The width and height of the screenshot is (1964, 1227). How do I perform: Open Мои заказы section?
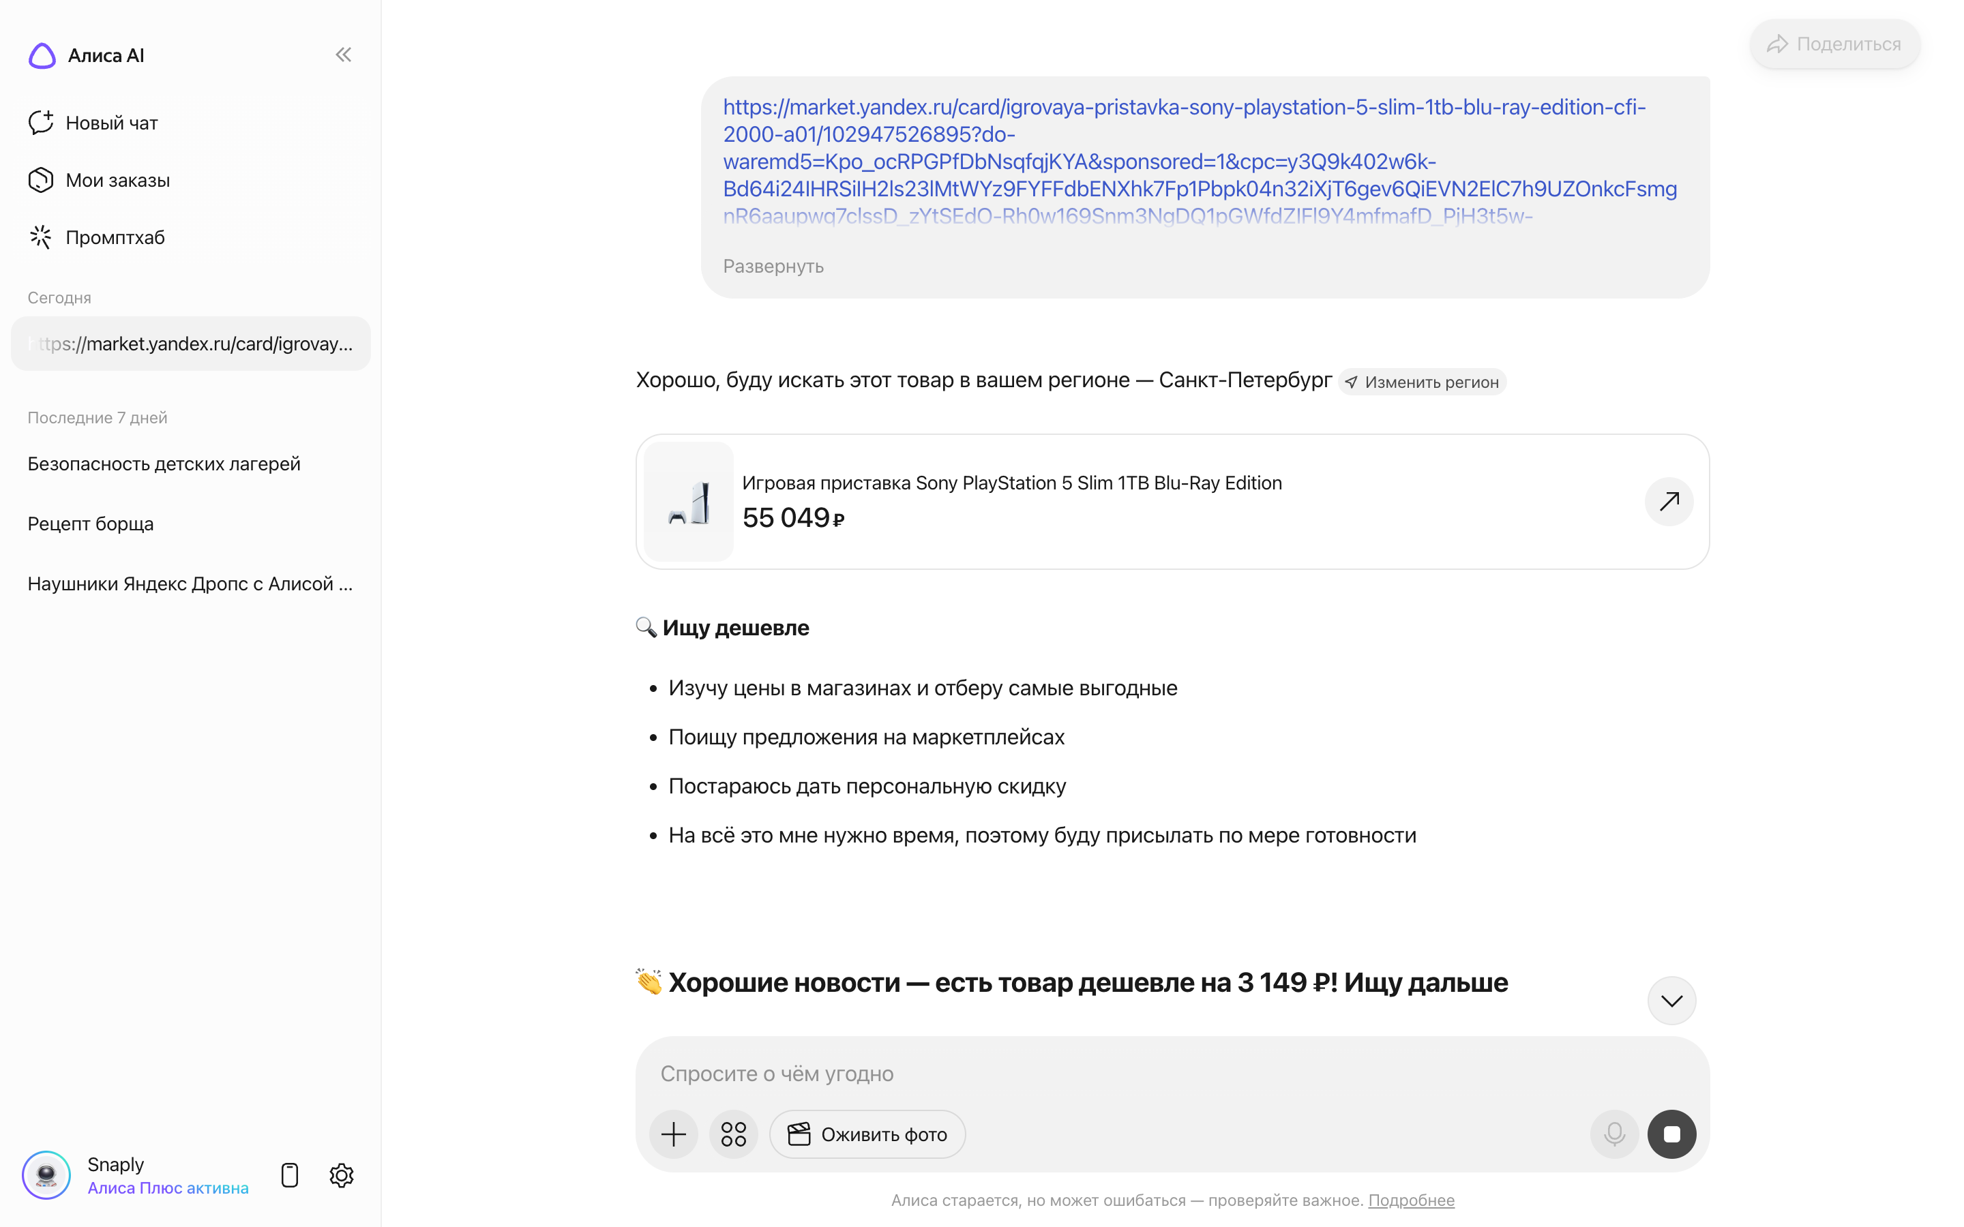point(99,180)
